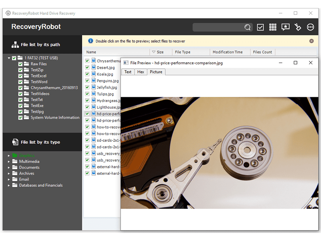
Task: Toggle System Volume Information checkbox
Action: (x=20, y=117)
